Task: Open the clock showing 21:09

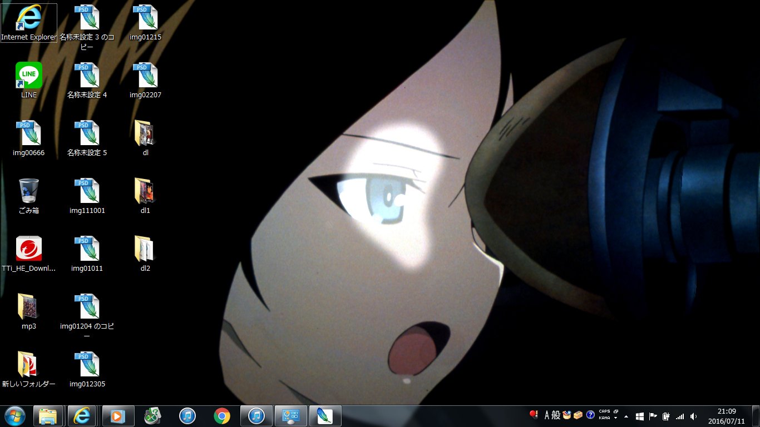Action: coord(727,416)
